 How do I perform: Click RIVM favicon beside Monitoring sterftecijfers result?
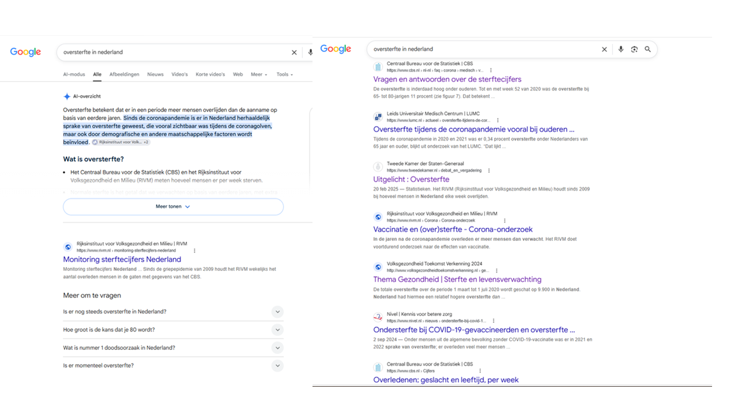click(67, 247)
